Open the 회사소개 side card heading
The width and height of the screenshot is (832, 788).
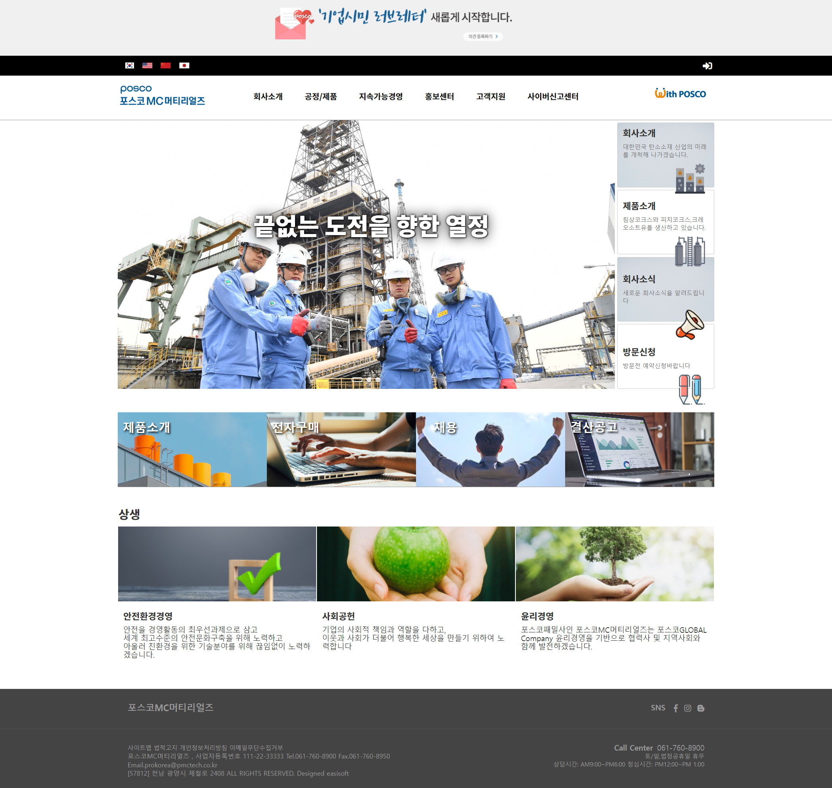pyautogui.click(x=638, y=133)
